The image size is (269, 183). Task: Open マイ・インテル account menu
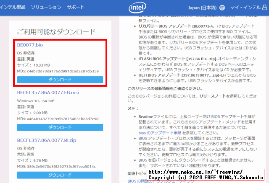tap(245, 8)
